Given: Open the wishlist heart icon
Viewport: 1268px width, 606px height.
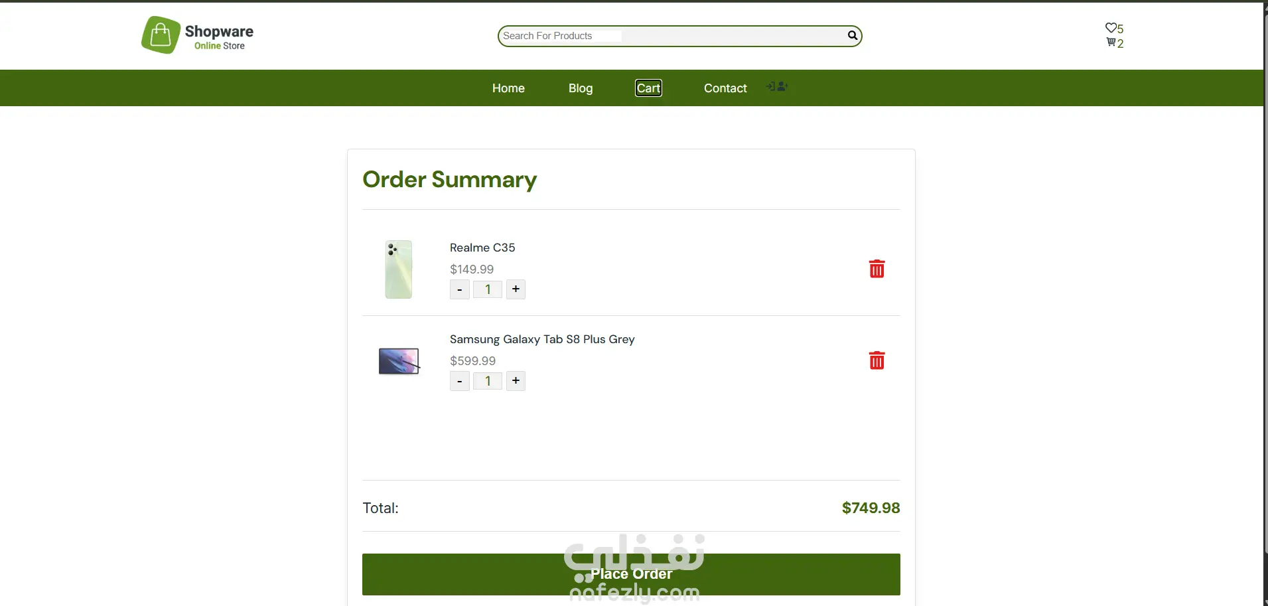Looking at the screenshot, I should [x=1110, y=28].
